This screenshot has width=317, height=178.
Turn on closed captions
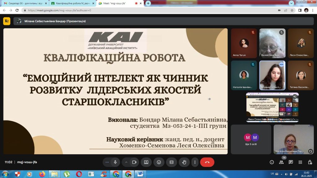tap(172, 162)
